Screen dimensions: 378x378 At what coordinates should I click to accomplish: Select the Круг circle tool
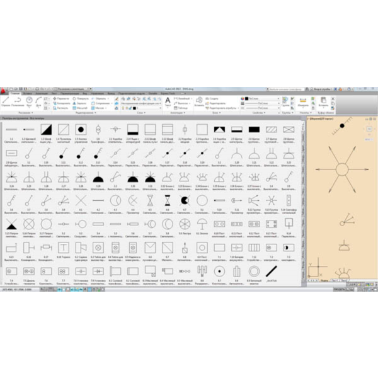click(29, 101)
